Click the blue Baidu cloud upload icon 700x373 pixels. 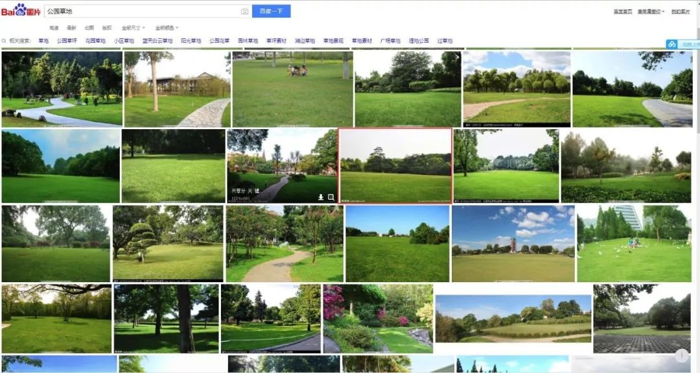pyautogui.click(x=672, y=44)
